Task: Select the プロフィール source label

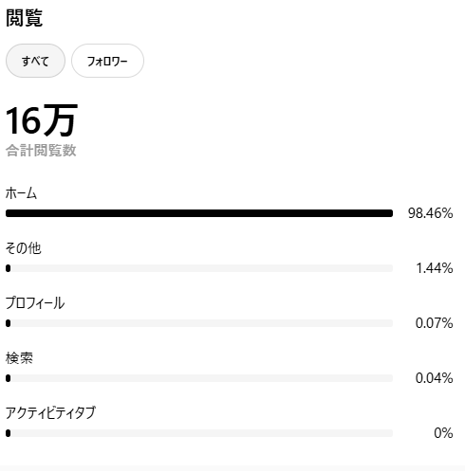Action: pos(35,303)
